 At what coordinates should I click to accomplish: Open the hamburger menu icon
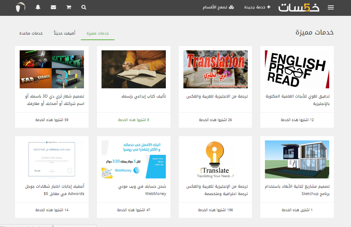point(331,7)
